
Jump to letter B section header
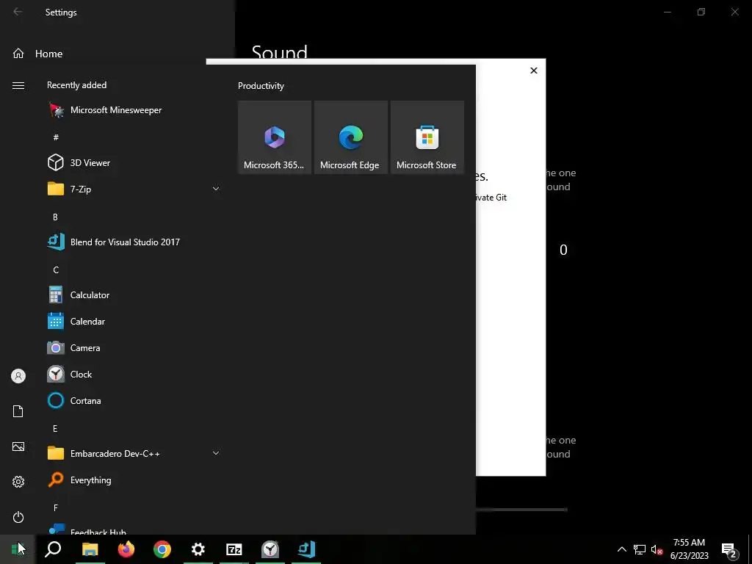(55, 217)
